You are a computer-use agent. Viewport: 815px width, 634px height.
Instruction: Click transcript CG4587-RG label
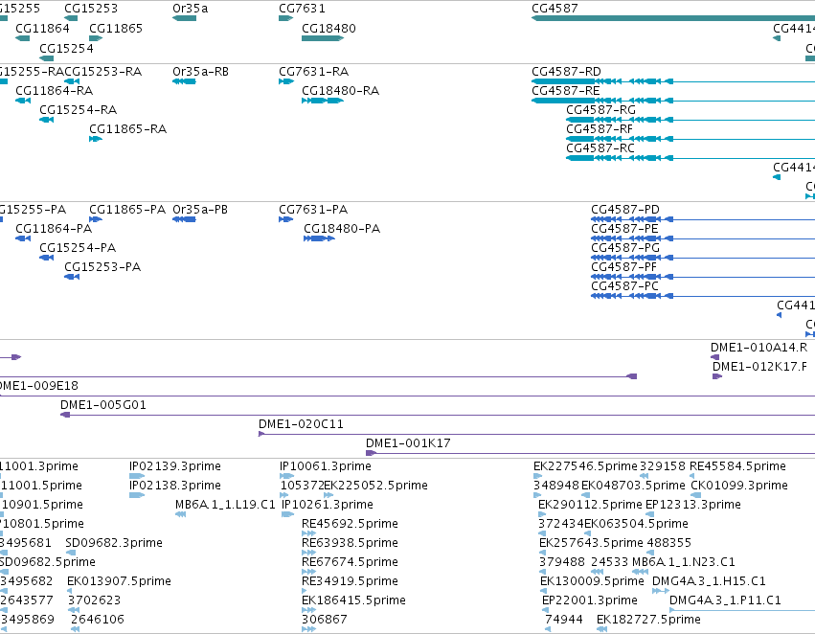600,109
